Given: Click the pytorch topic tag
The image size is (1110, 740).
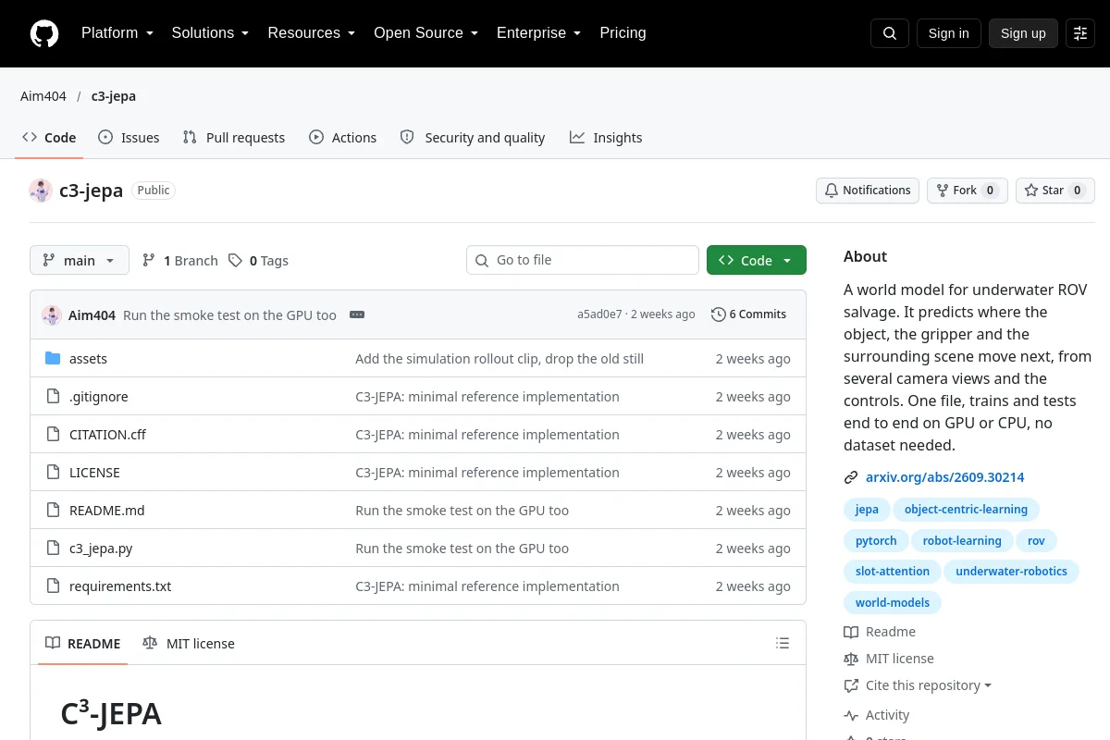Looking at the screenshot, I should [x=876, y=541].
